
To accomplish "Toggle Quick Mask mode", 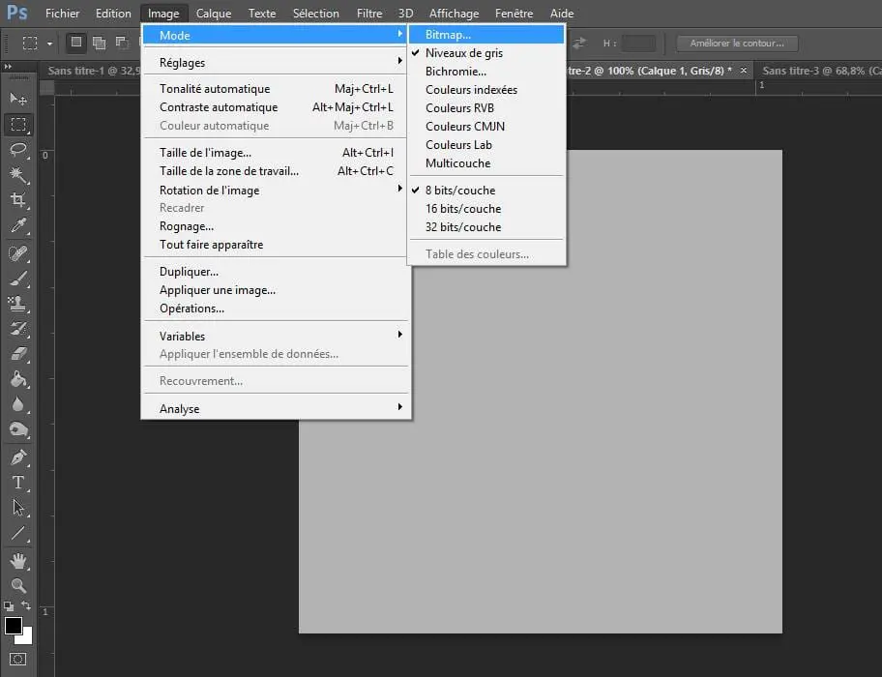I will point(18,659).
